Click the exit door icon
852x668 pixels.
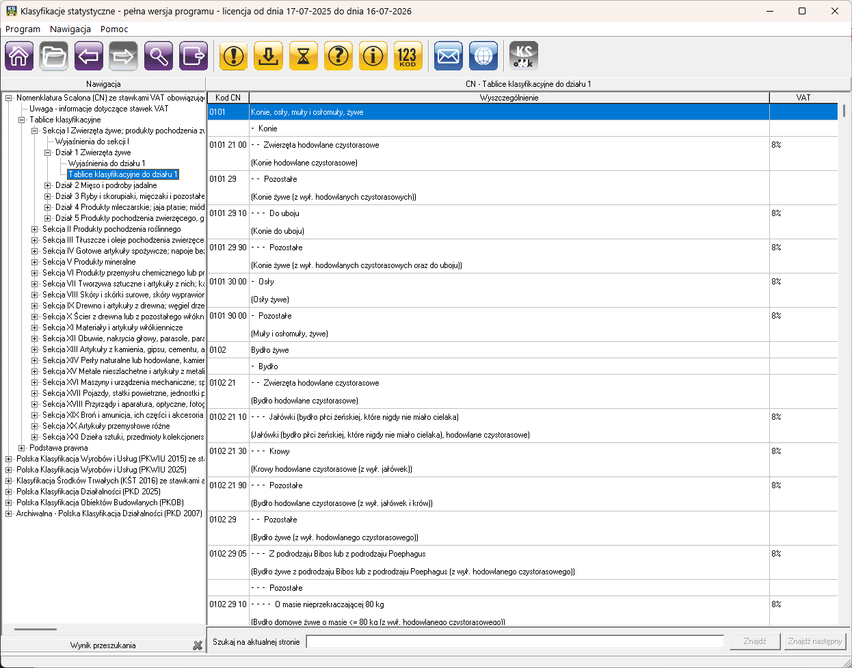pyautogui.click(x=194, y=56)
